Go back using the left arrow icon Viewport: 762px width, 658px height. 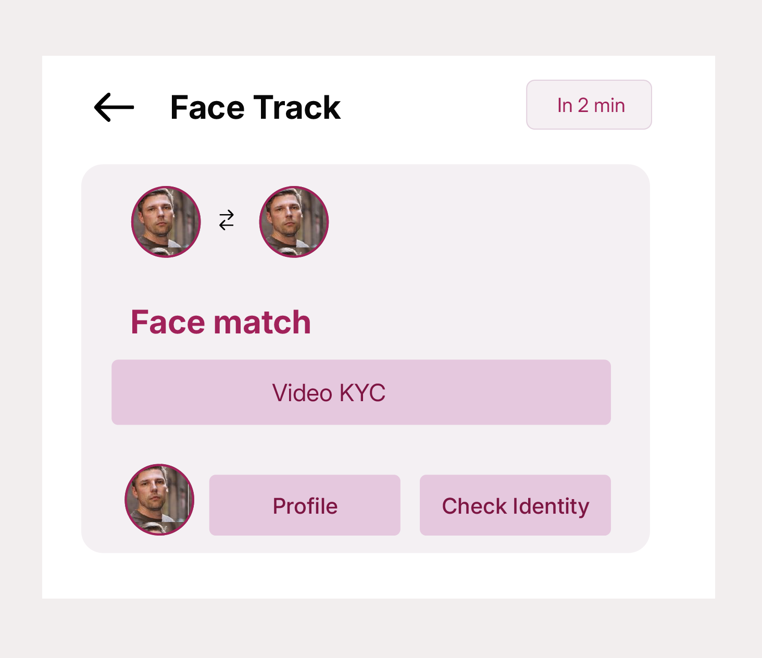[x=114, y=107]
